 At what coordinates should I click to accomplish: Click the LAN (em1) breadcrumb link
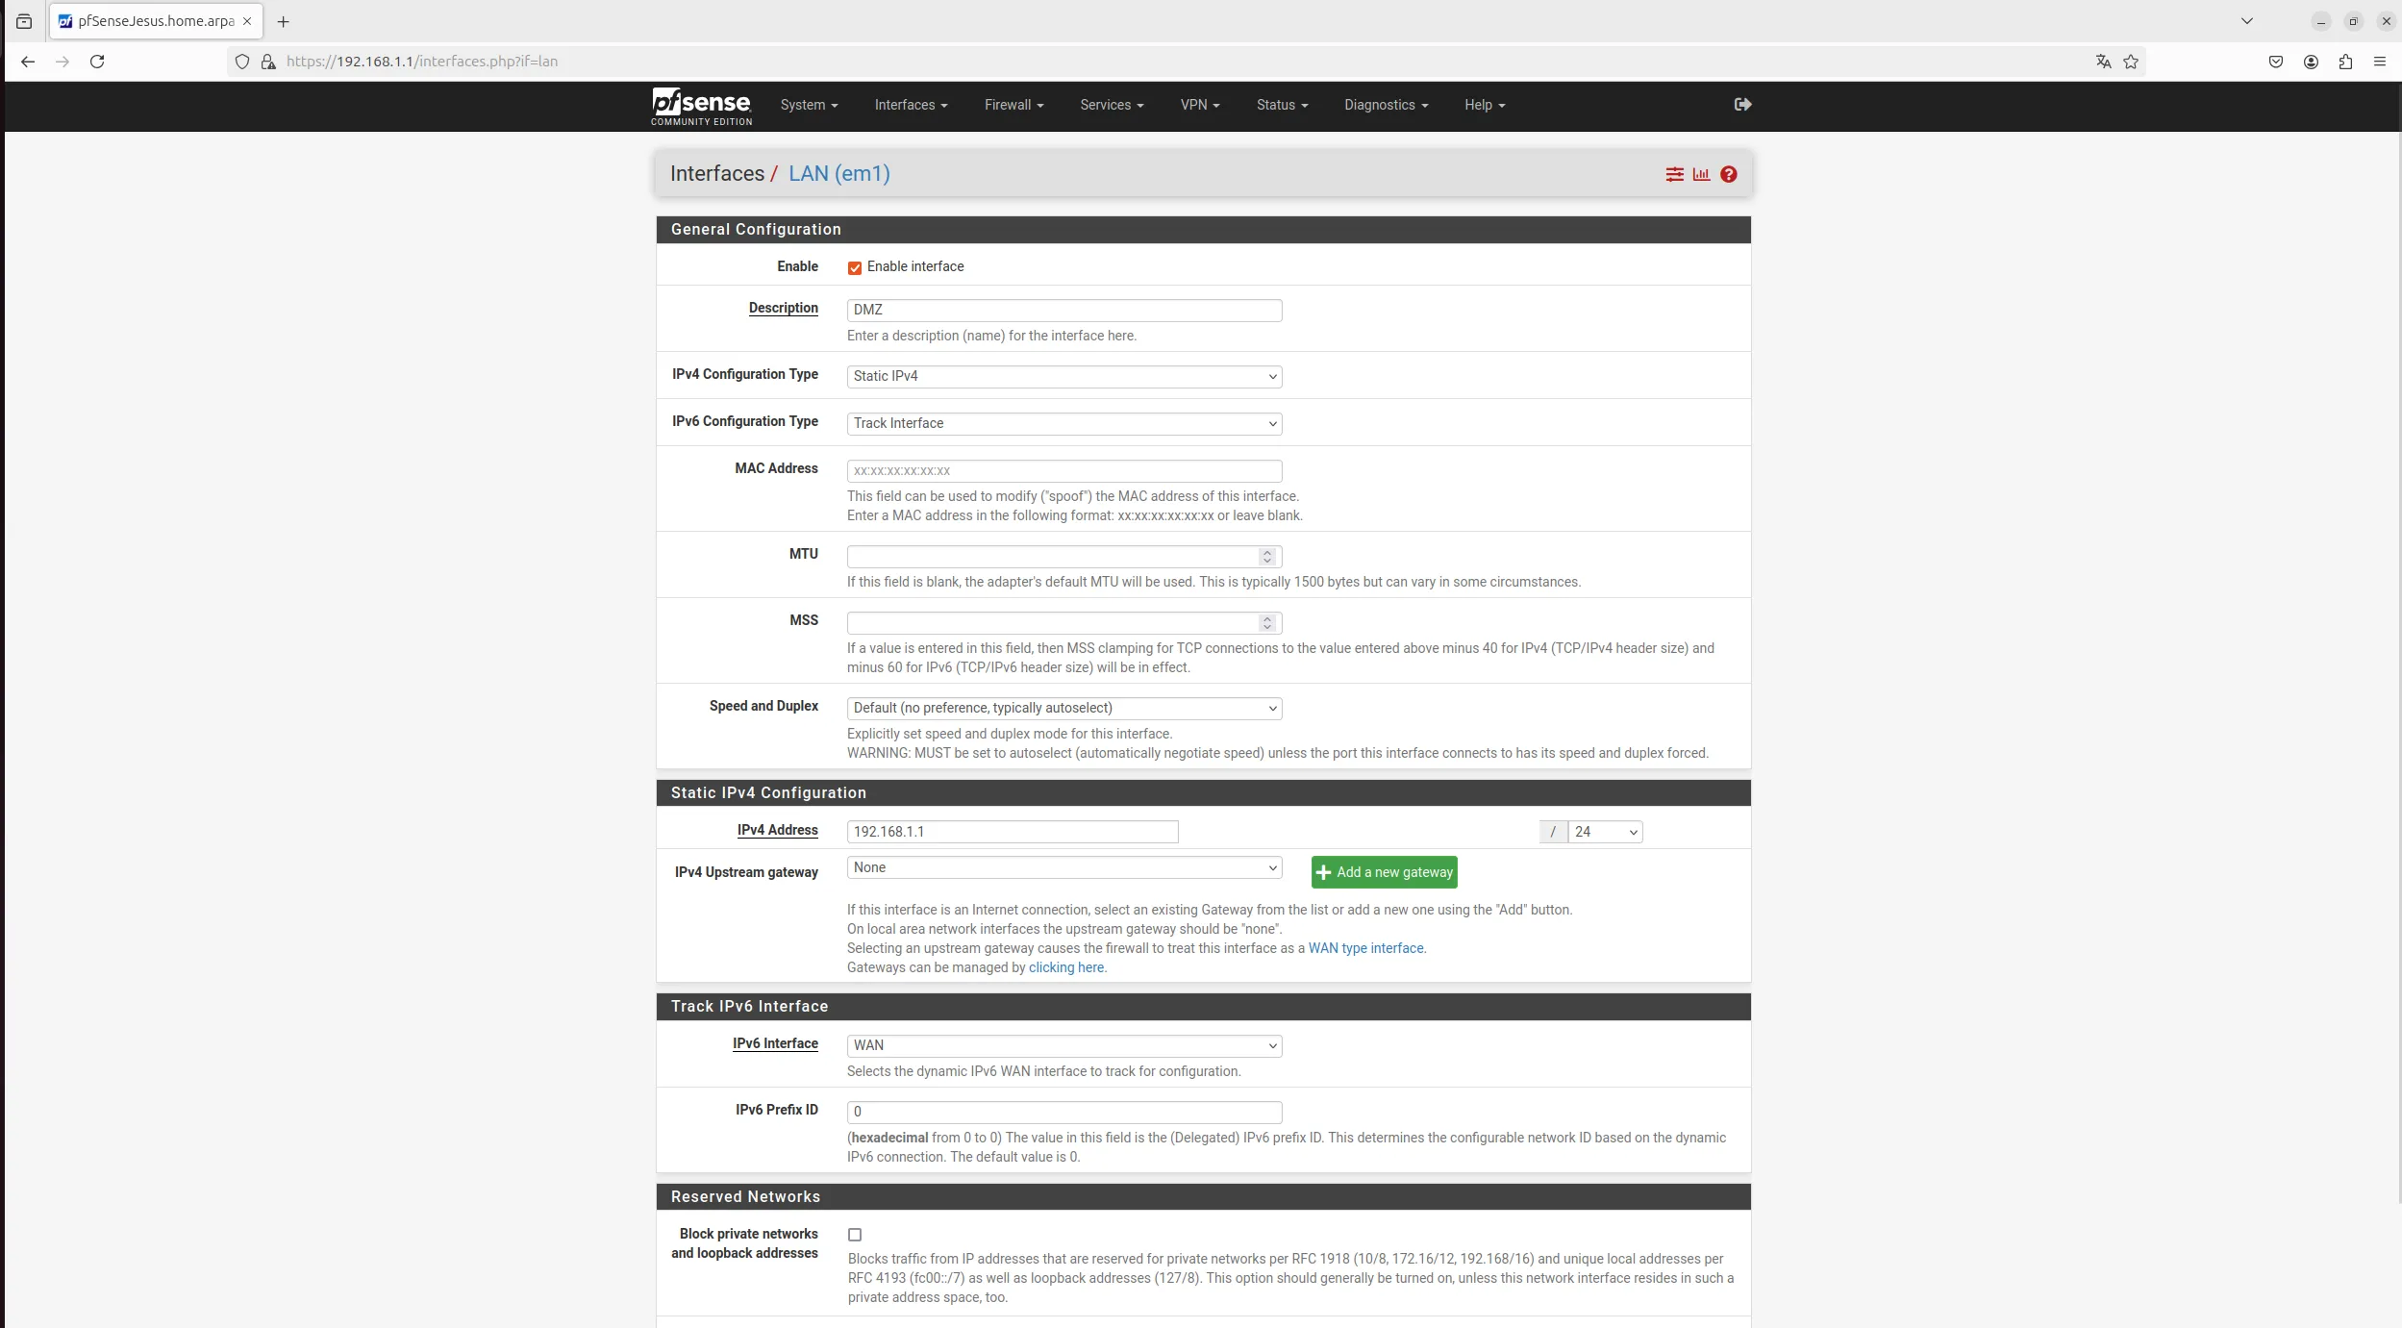pyautogui.click(x=838, y=174)
